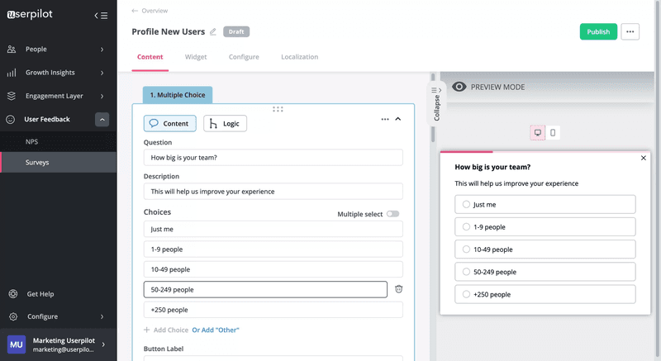Click the Add Choice link
The image size is (661, 361).
tap(171, 330)
